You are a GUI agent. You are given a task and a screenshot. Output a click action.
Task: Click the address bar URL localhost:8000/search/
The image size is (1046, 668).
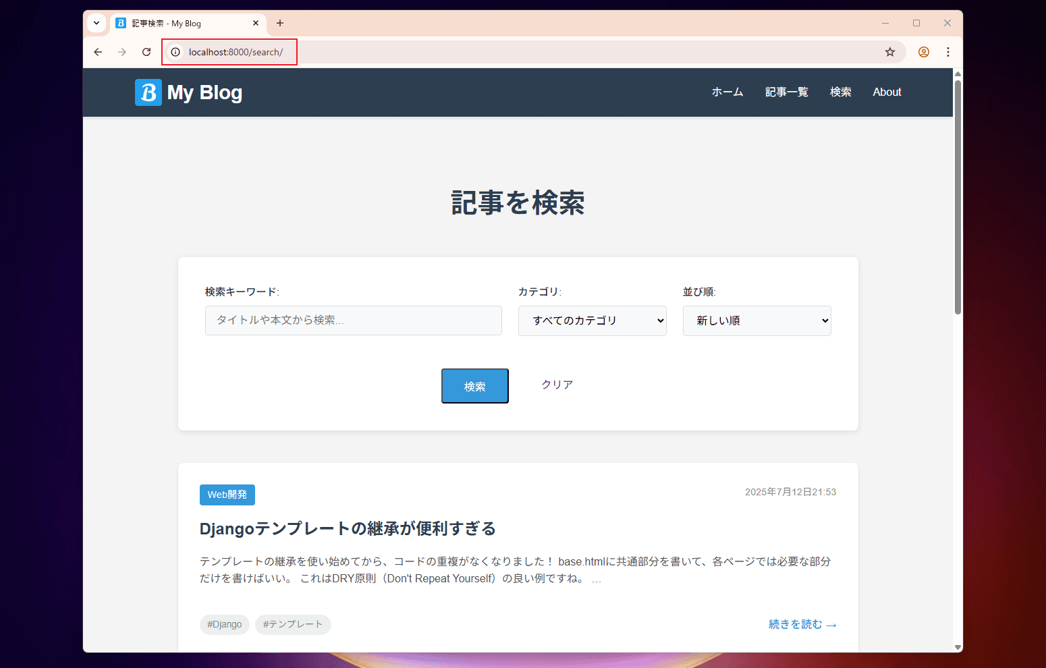[236, 52]
